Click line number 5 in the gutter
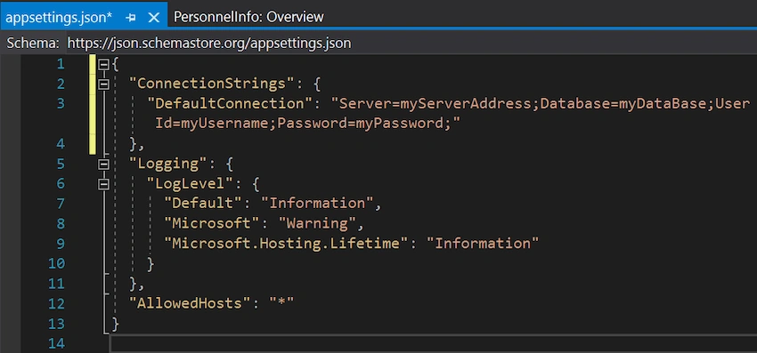Image resolution: width=757 pixels, height=353 pixels. tap(60, 164)
